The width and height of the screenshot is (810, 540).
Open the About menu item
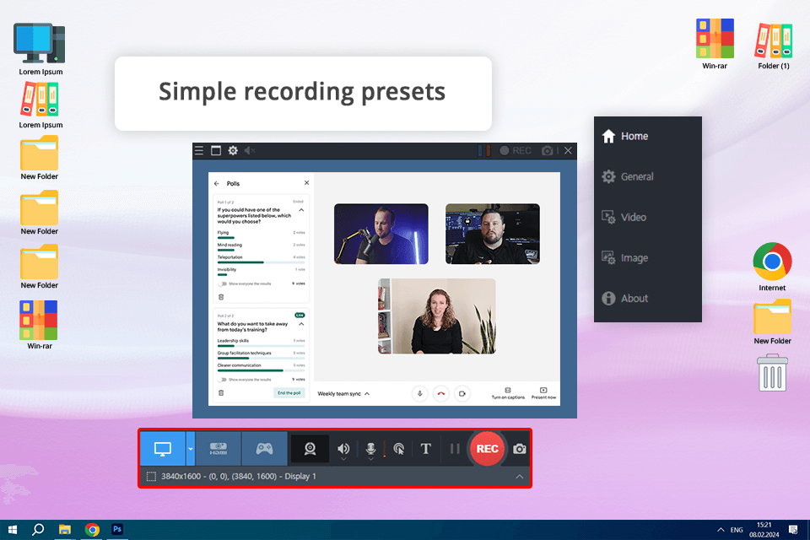(648, 298)
